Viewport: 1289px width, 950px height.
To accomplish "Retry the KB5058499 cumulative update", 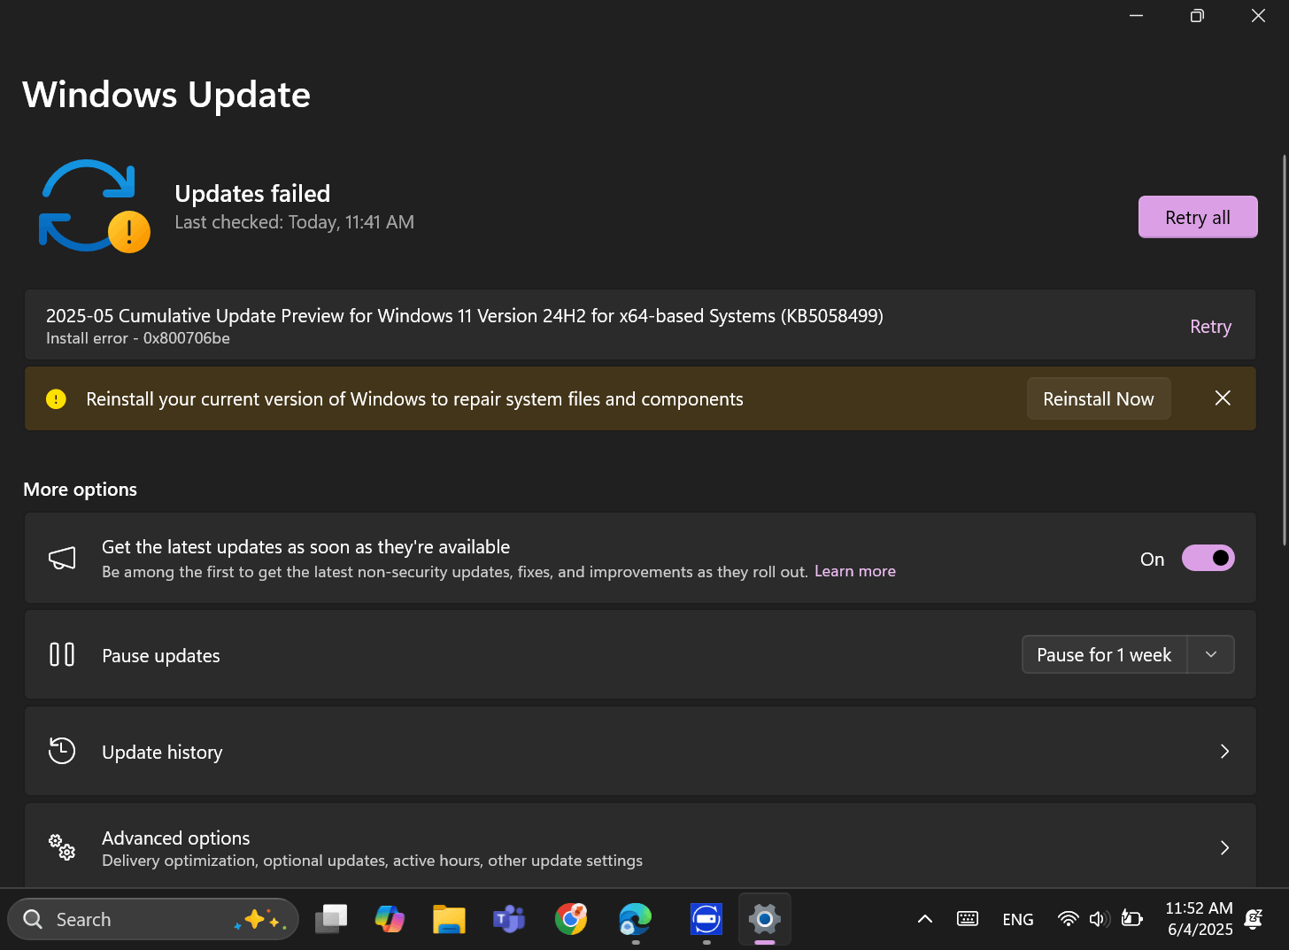I will point(1210,327).
